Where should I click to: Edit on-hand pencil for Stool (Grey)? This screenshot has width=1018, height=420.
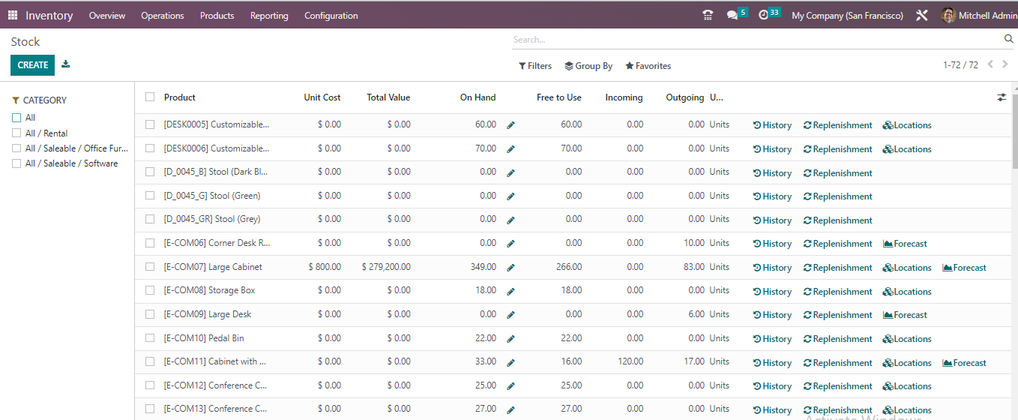pyautogui.click(x=510, y=220)
